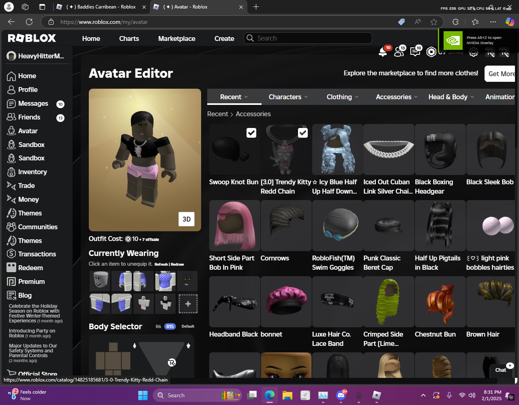The image size is (519, 405).
Task: Click the Roblox search field
Action: point(308,38)
